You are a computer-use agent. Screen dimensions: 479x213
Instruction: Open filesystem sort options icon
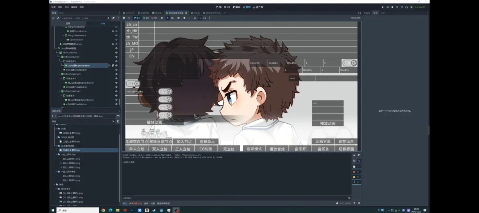(x=118, y=121)
